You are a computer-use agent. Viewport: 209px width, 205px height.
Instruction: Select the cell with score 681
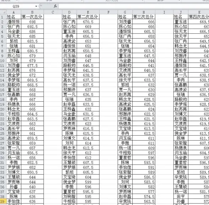coord(32,46)
